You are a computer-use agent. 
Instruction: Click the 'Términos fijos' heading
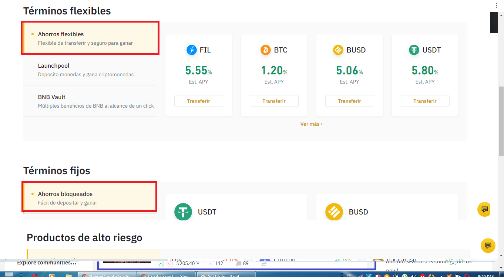pos(57,170)
